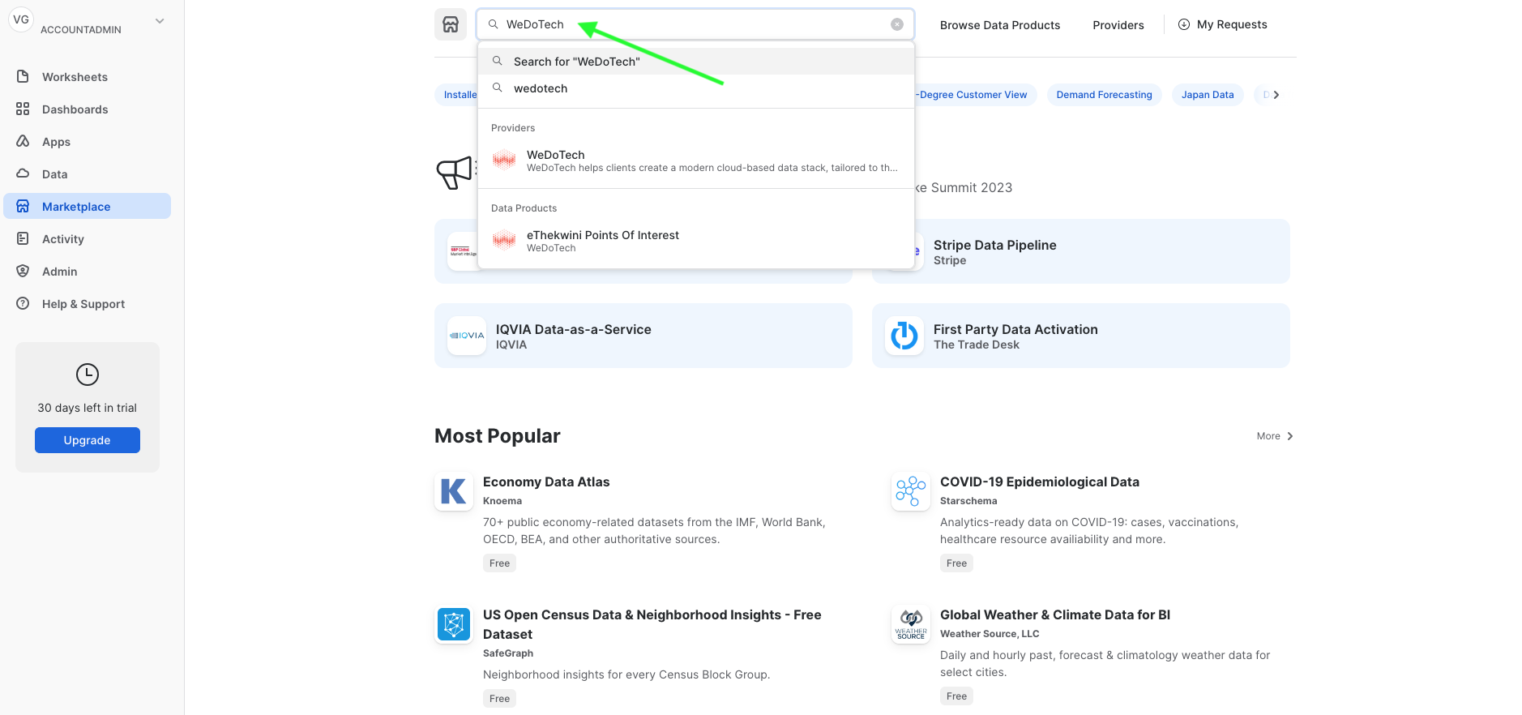This screenshot has height=715, width=1522.
Task: Click the WeDoTech provider logo icon
Action: pyautogui.click(x=504, y=160)
